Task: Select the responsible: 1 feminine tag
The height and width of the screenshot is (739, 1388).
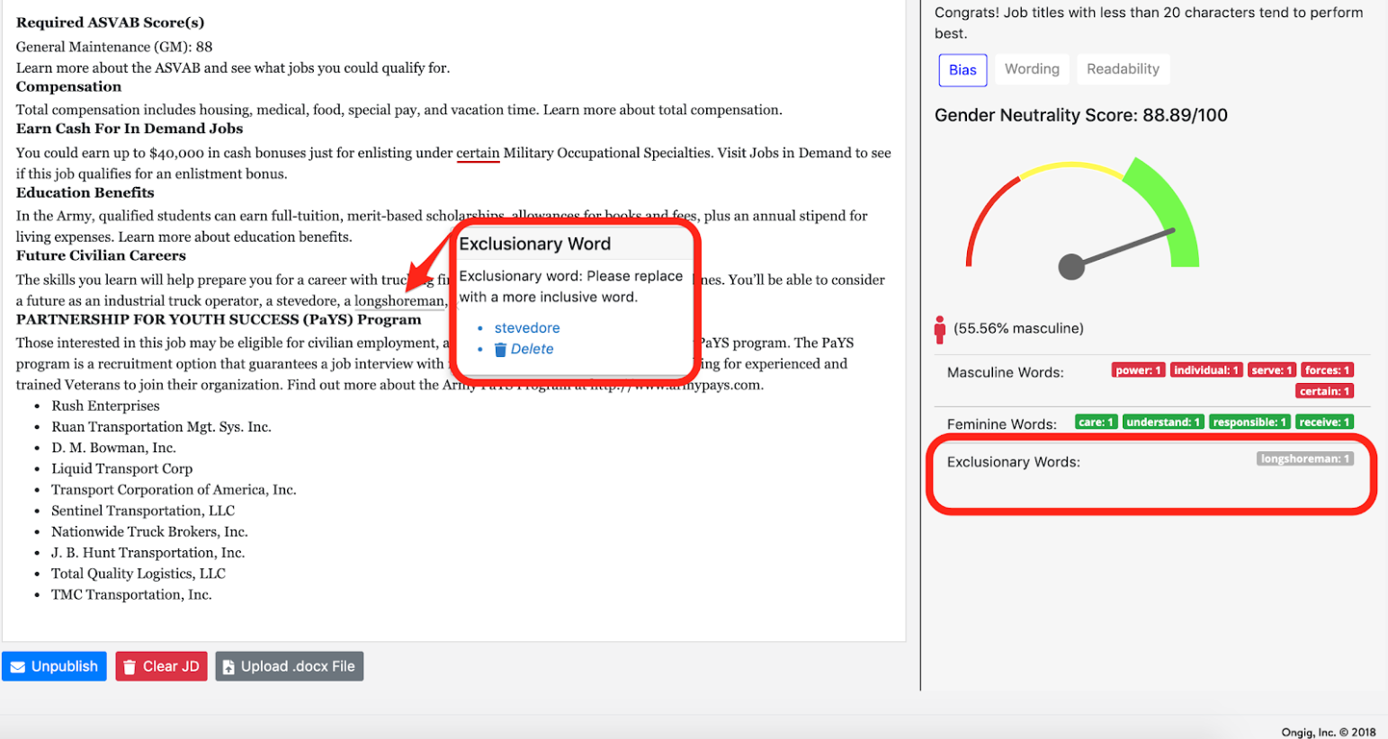Action: pyautogui.click(x=1249, y=423)
